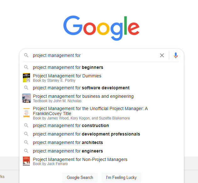Select 'project management for construction' suggestion text

(71, 125)
